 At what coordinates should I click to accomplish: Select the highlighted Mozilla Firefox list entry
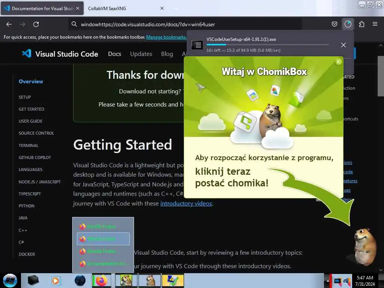coord(103,239)
